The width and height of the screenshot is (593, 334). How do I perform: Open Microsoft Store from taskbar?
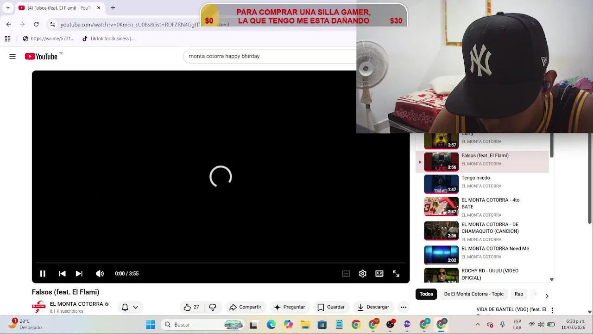[322, 325]
